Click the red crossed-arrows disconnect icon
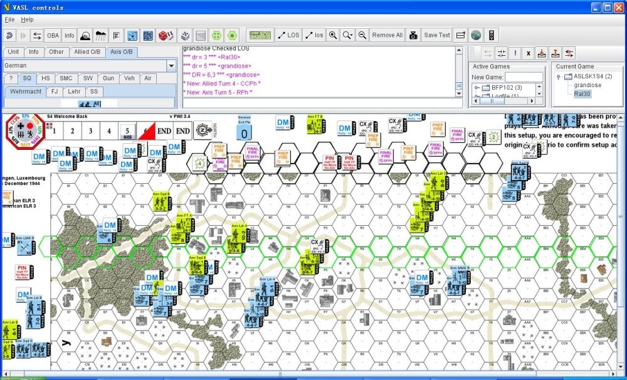627x380 pixels. [x=569, y=53]
